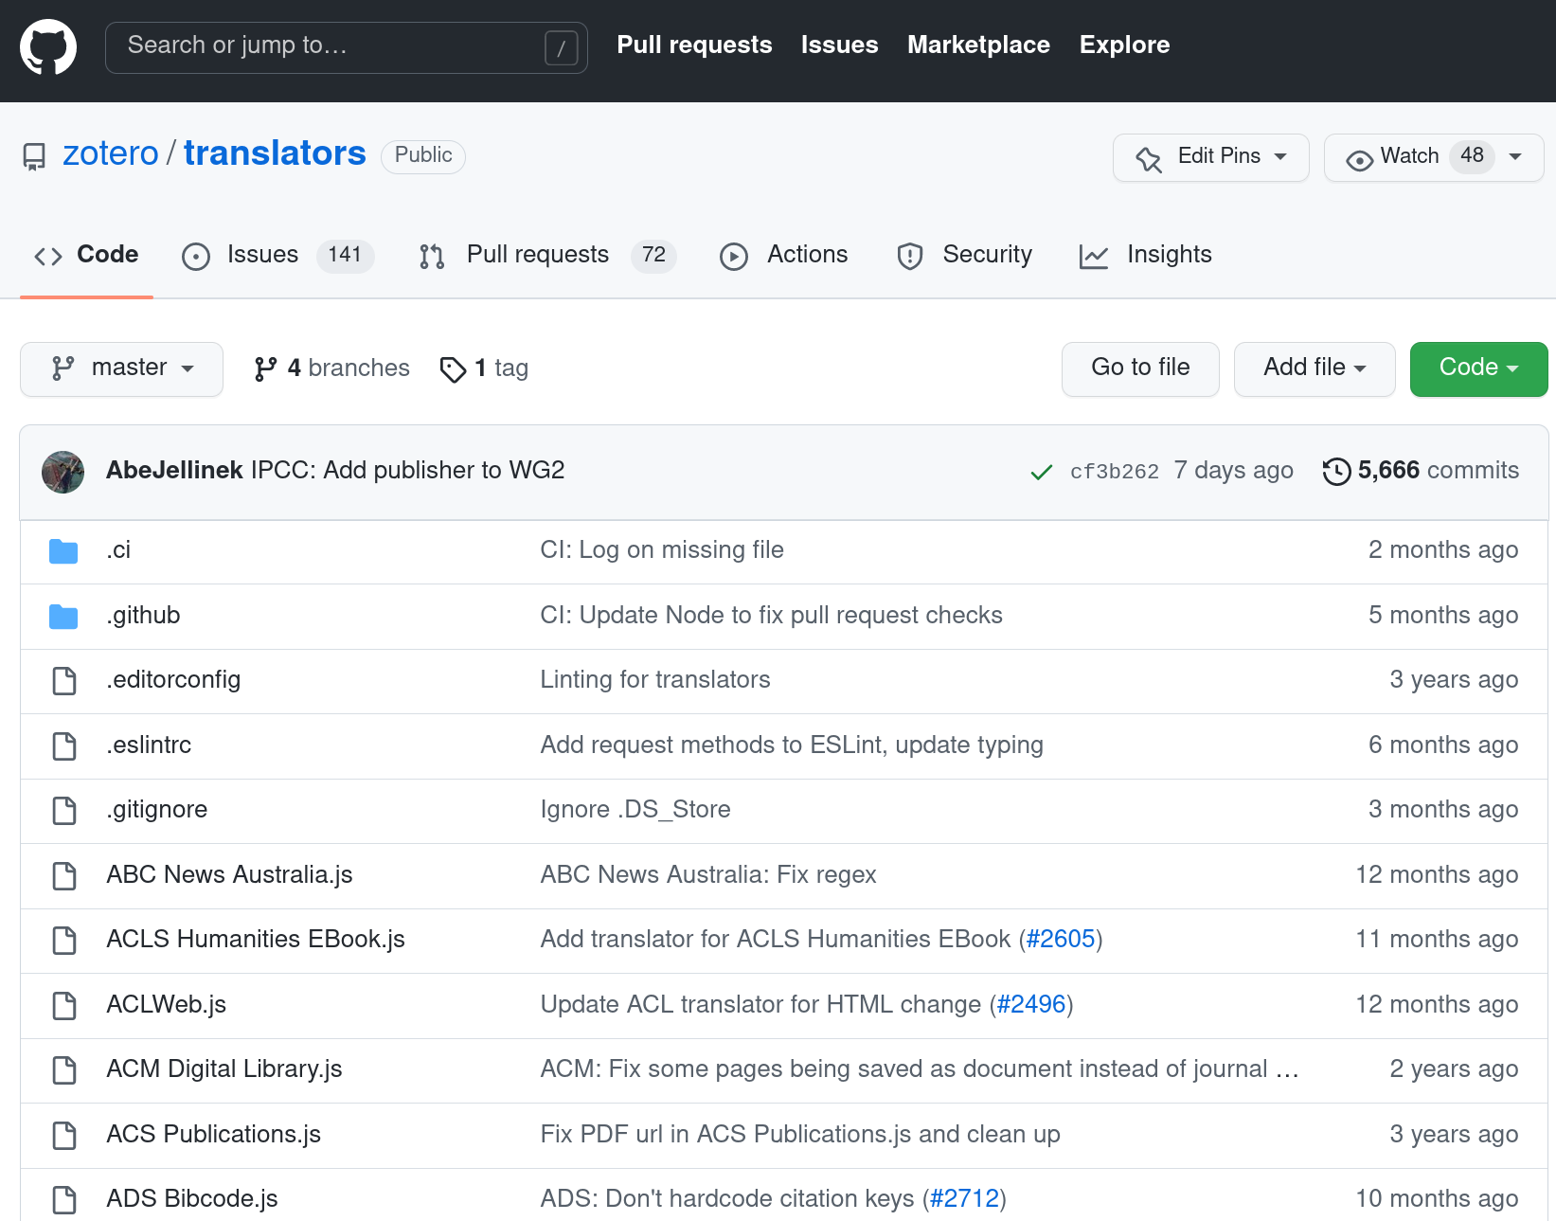This screenshot has height=1221, width=1556.
Task: Open the master branch dropdown
Action: click(x=121, y=368)
